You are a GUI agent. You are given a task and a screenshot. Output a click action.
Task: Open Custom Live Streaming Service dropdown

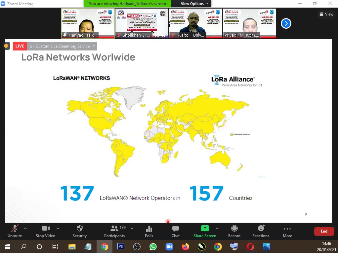click(62, 46)
